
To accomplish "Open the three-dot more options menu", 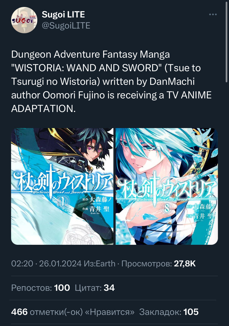I will pyautogui.click(x=213, y=14).
